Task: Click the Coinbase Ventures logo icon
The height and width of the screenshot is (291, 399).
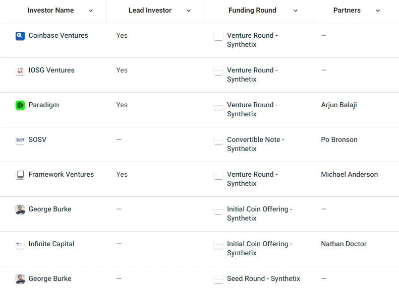Action: [20, 36]
